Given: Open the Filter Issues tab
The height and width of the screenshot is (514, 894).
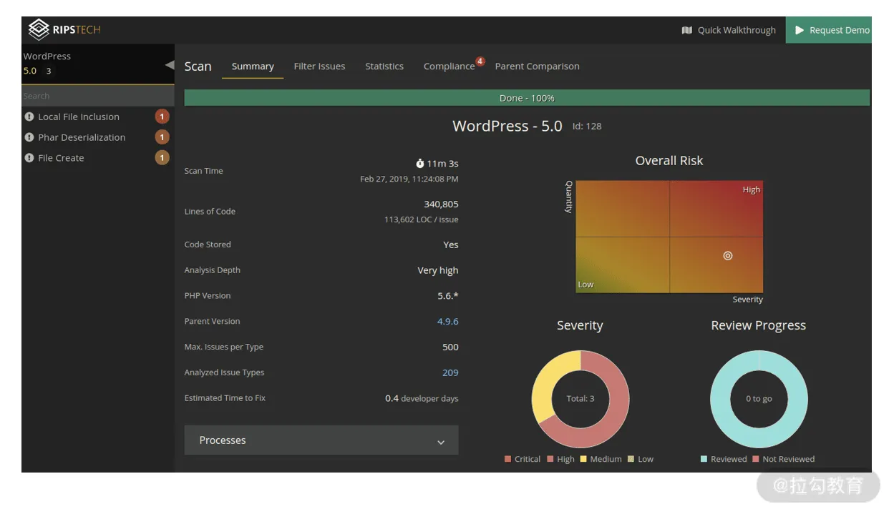Looking at the screenshot, I should tap(319, 66).
